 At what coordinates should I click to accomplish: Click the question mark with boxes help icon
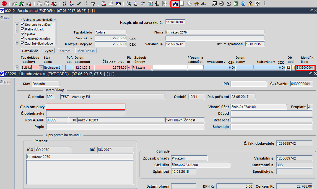click(250, 3)
